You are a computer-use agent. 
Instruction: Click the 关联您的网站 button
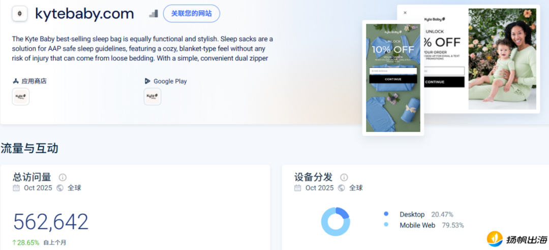(192, 14)
